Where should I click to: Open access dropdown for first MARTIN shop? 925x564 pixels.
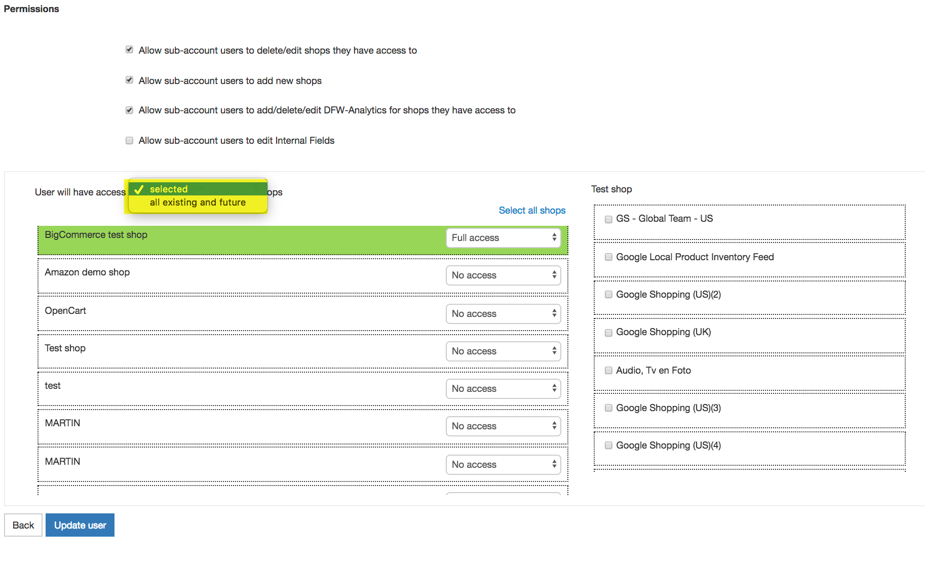[x=503, y=426]
